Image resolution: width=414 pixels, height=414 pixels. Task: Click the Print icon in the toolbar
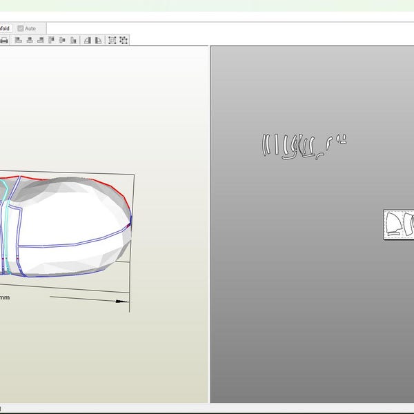4,40
